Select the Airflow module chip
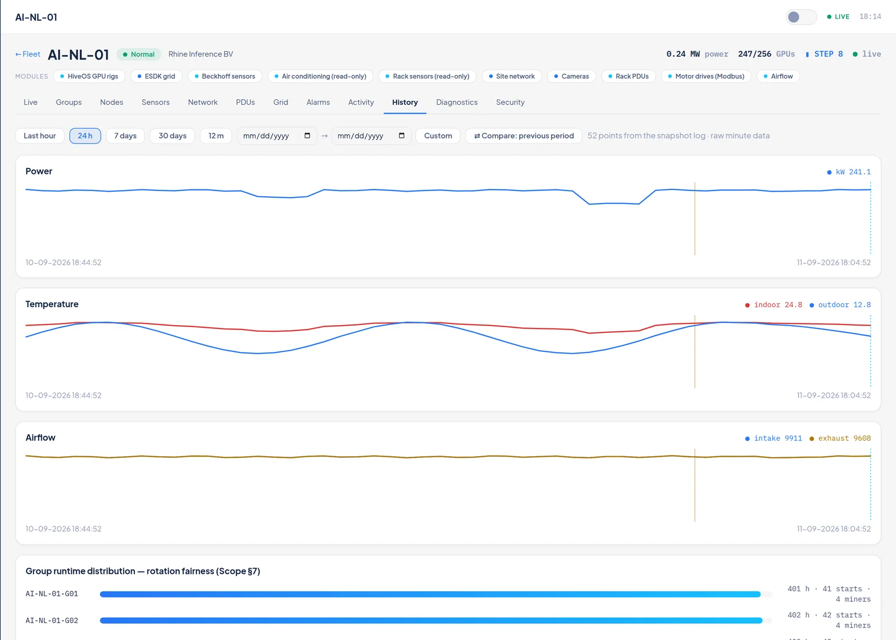The image size is (896, 640). pyautogui.click(x=778, y=76)
